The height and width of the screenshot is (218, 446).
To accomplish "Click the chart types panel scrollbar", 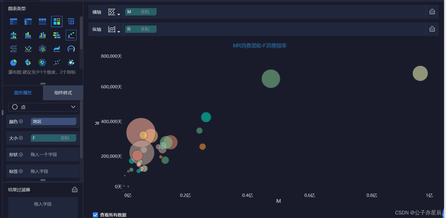I will click(x=81, y=32).
